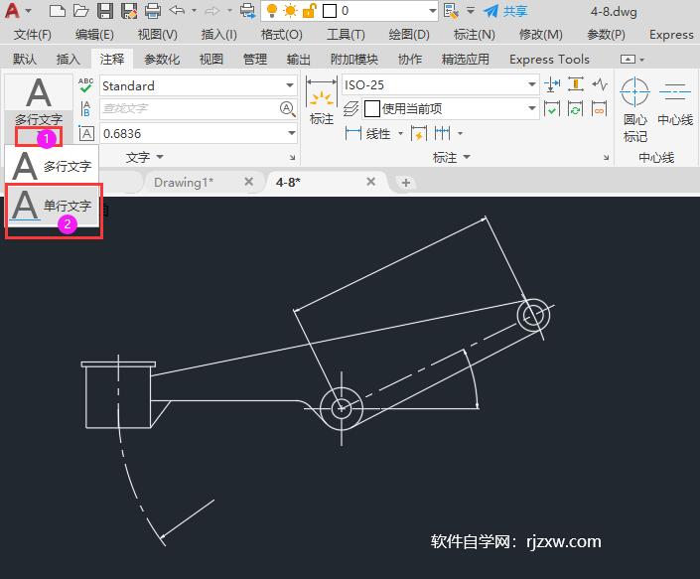Click the Batch Plot icon

point(247,11)
